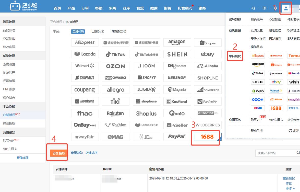Open 更多平台 in the dropdown panel
This screenshot has width=300, height=192.
pos(294,108)
